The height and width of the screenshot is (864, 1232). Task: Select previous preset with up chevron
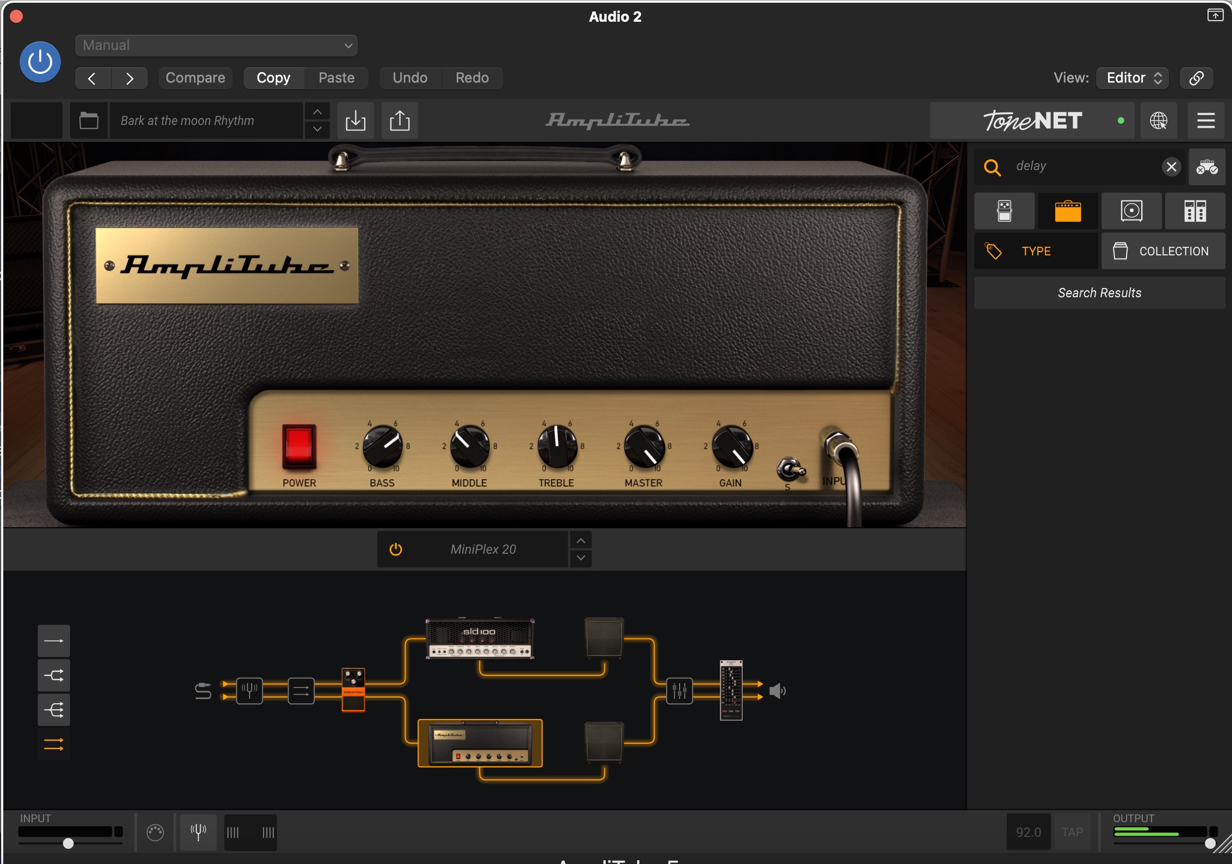pyautogui.click(x=318, y=112)
